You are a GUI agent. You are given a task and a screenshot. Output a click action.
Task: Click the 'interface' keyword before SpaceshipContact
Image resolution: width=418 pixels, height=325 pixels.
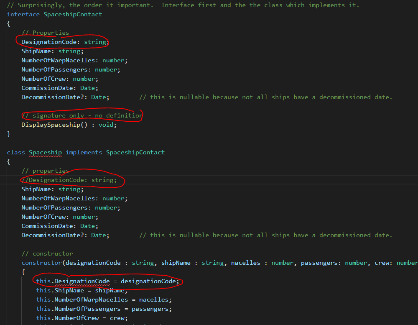23,14
